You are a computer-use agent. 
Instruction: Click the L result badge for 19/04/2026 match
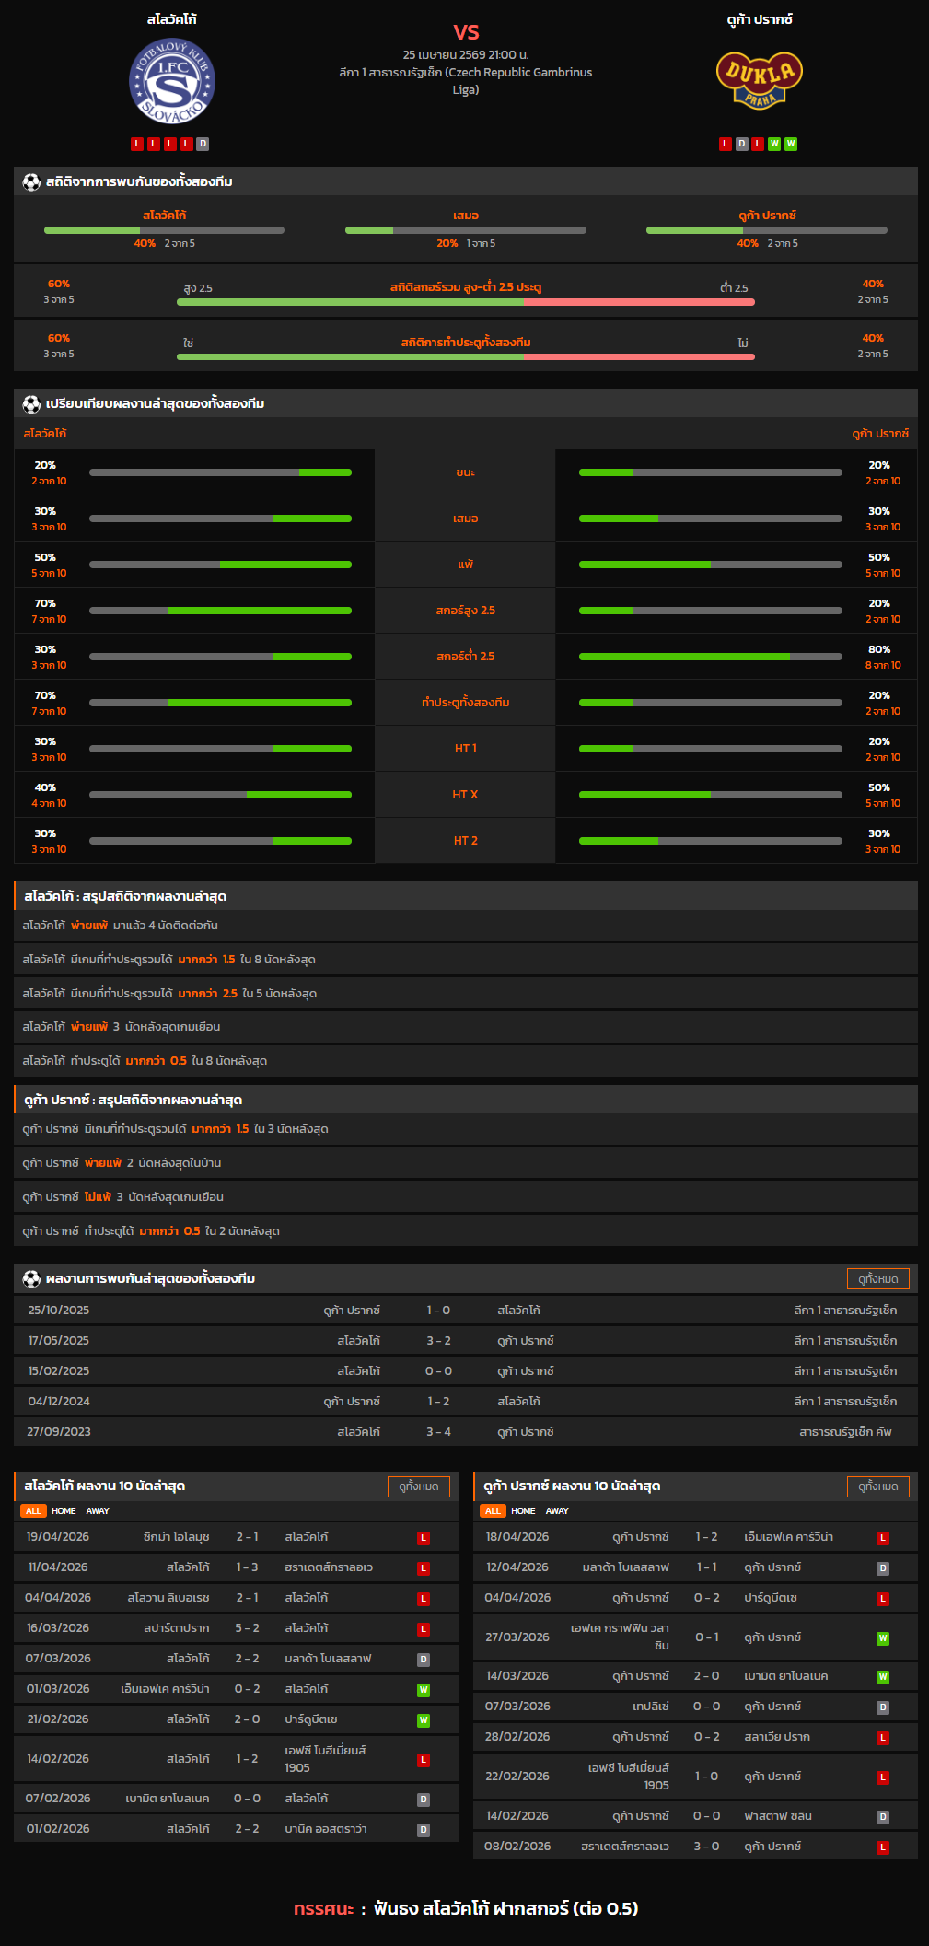click(x=424, y=1538)
